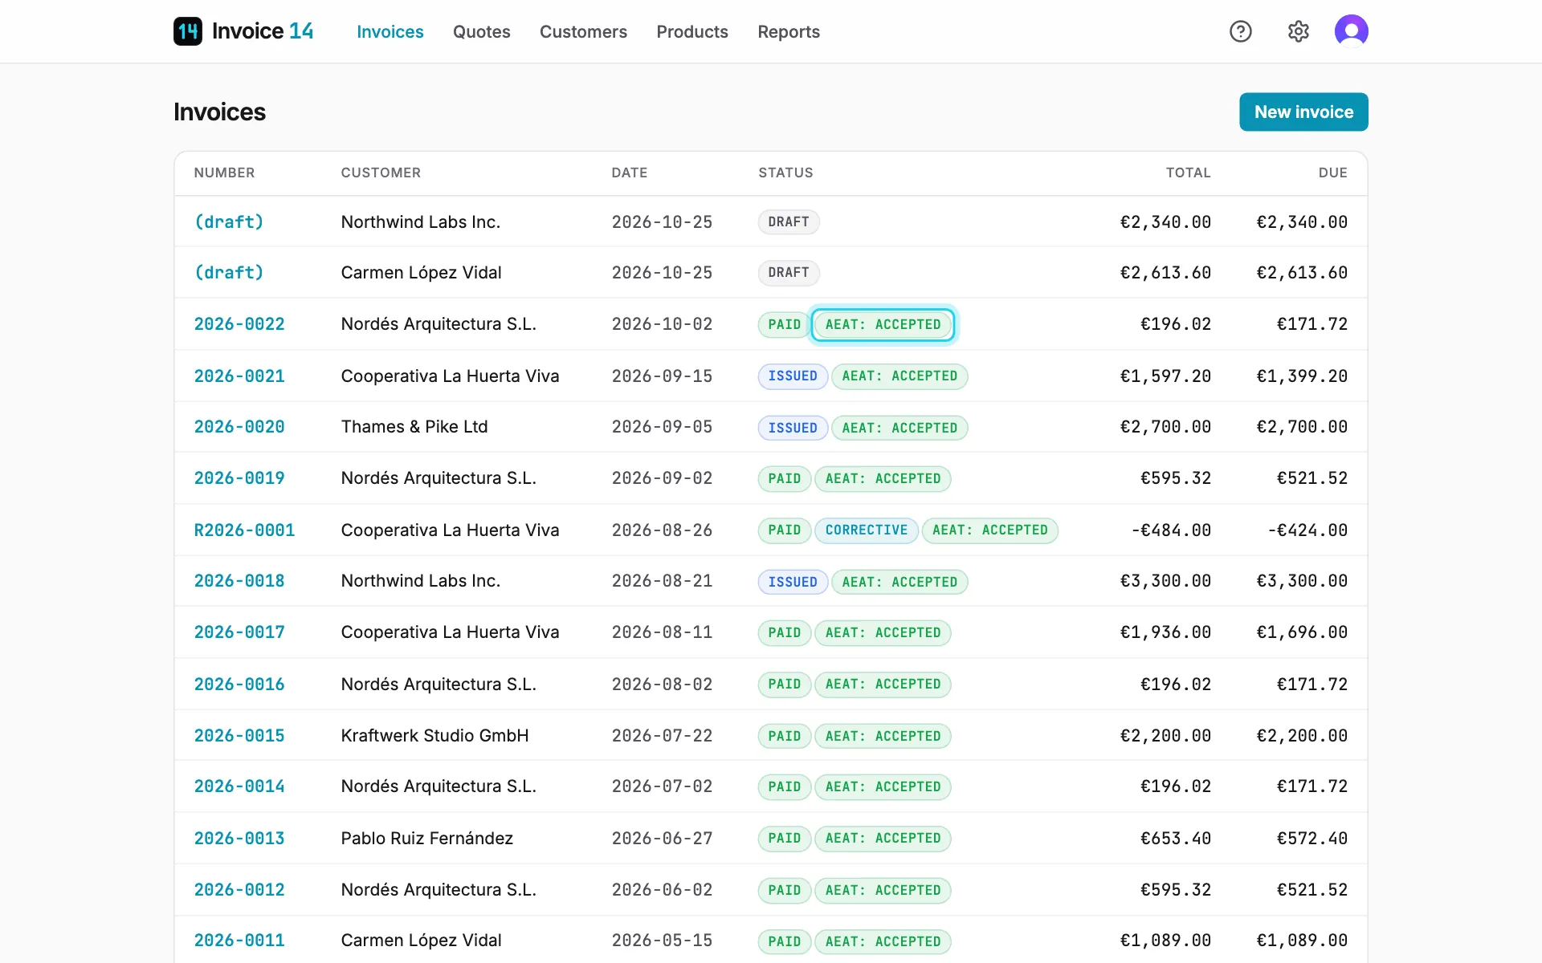Select customer Thames & Pike Ltd
The image size is (1542, 963).
(x=414, y=427)
